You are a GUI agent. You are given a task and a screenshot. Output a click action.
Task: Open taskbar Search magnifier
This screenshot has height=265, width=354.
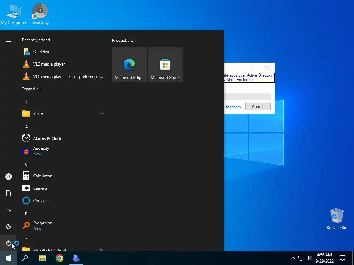(x=25, y=258)
